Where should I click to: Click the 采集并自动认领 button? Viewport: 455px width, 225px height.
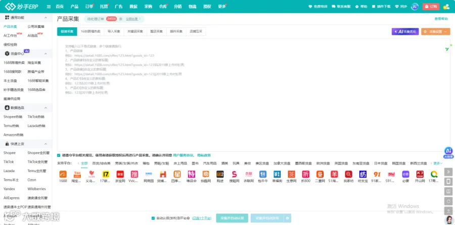pyautogui.click(x=232, y=218)
